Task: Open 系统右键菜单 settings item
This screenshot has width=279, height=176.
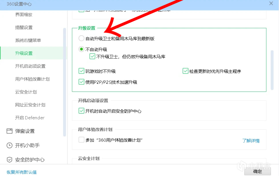Action: (x=28, y=40)
